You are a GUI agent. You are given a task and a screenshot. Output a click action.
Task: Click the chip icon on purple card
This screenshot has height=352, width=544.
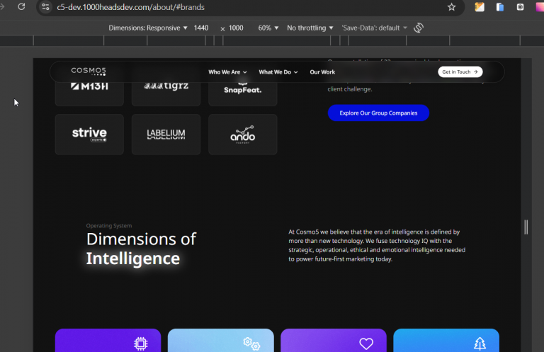[x=140, y=344]
